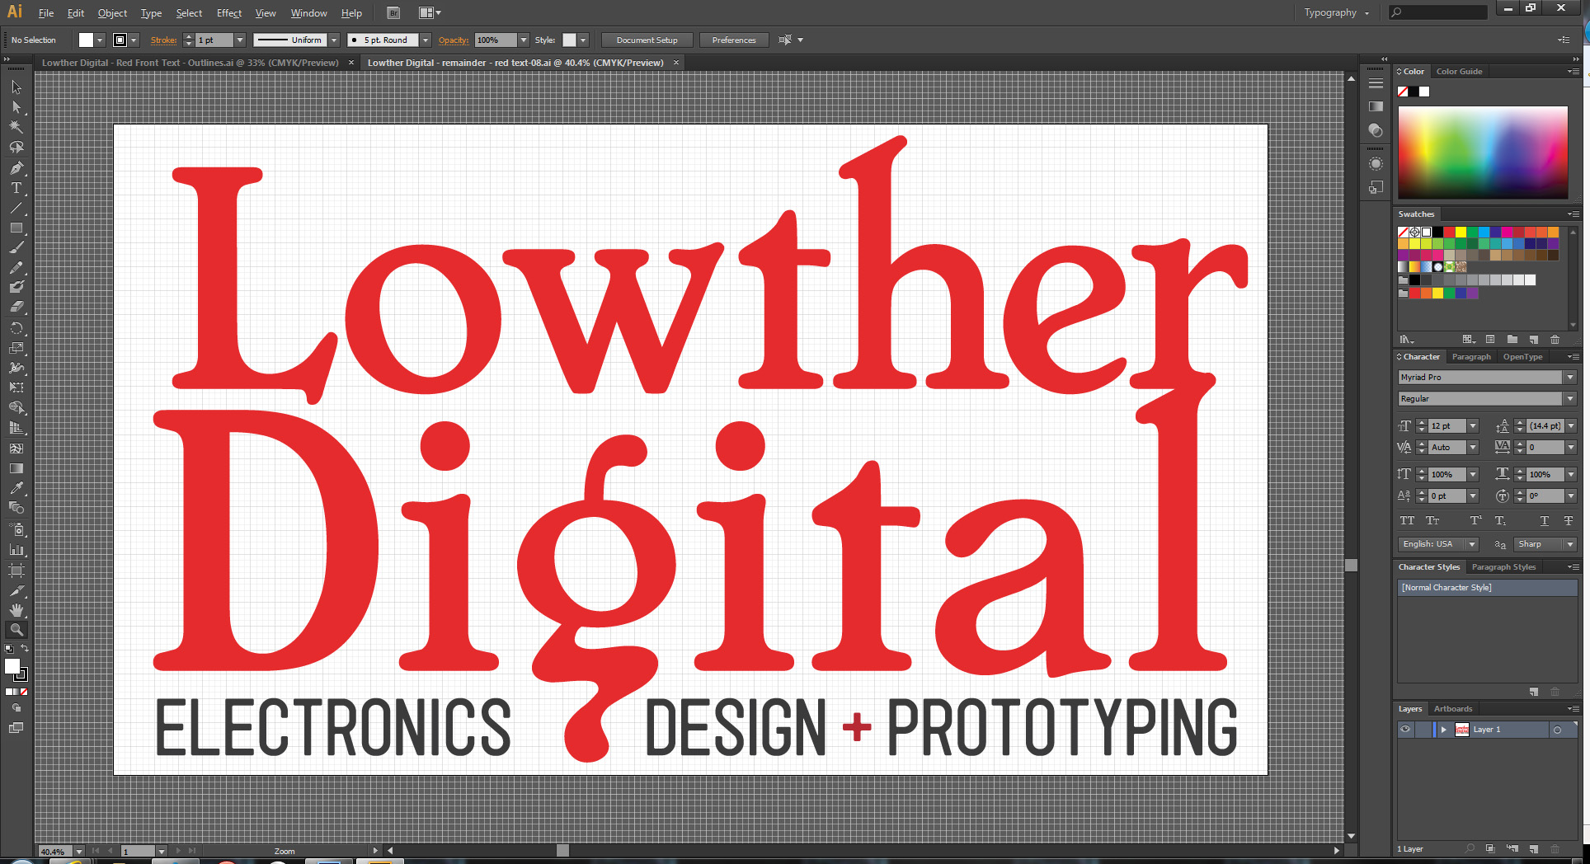
Task: Open the Window menu
Action: (308, 13)
